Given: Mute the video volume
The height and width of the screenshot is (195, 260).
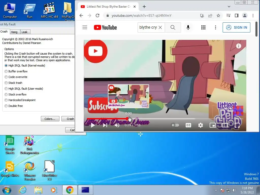Looking at the screenshot, I should pyautogui.click(x=117, y=125).
